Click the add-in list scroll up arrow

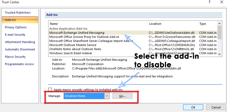[x=219, y=23]
